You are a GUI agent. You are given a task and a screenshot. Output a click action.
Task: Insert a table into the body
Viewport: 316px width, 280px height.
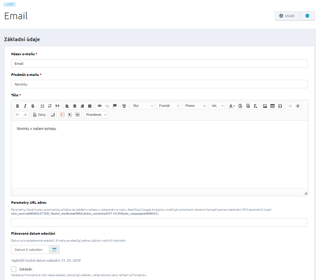pos(272,106)
